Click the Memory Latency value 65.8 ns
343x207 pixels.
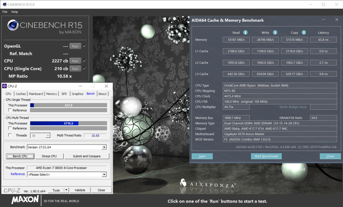[x=323, y=40]
